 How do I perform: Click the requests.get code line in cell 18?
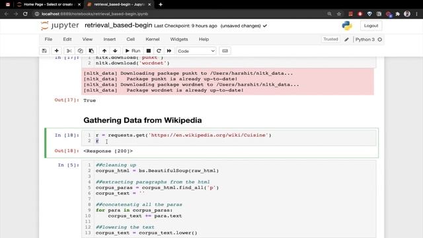coord(184,135)
